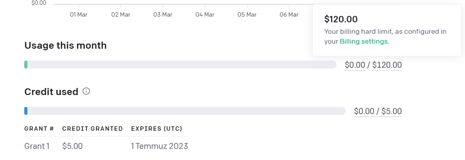The height and width of the screenshot is (160, 465).
Task: Click the green usage progress bar
Action: coord(180,65)
